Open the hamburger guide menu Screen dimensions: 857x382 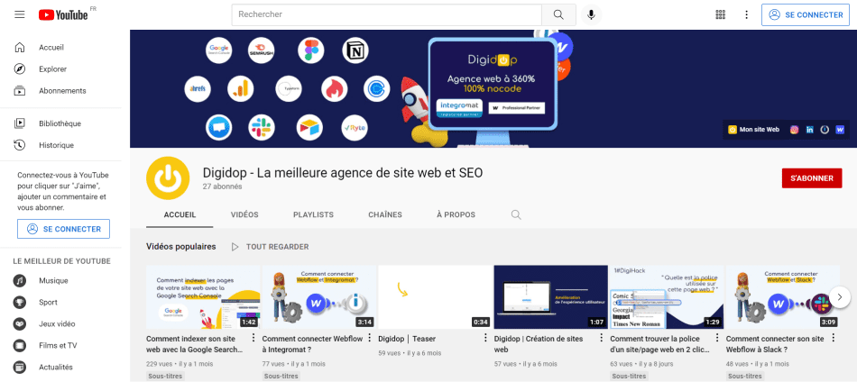pyautogui.click(x=20, y=14)
